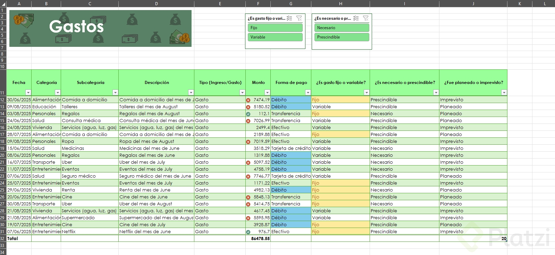
Task: Click the red X icon beside amount 5414.75
Action: point(248,204)
